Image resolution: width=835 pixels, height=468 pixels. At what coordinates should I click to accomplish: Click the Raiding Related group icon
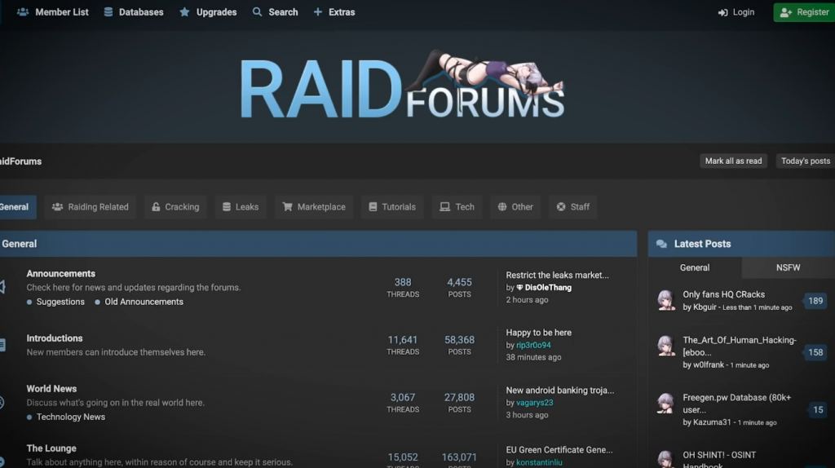[x=58, y=206]
